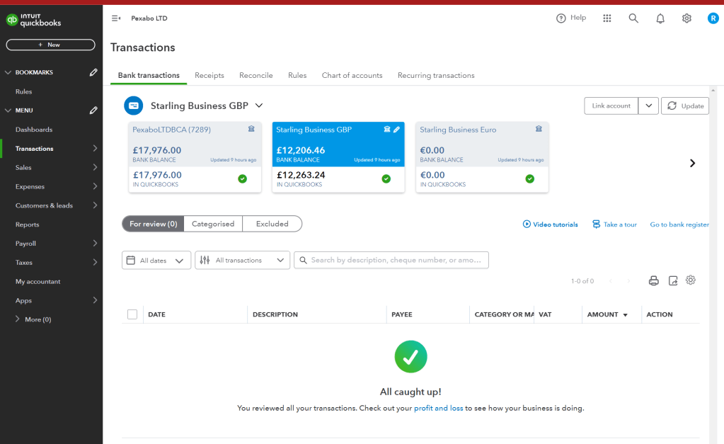Print the transactions list

point(653,280)
